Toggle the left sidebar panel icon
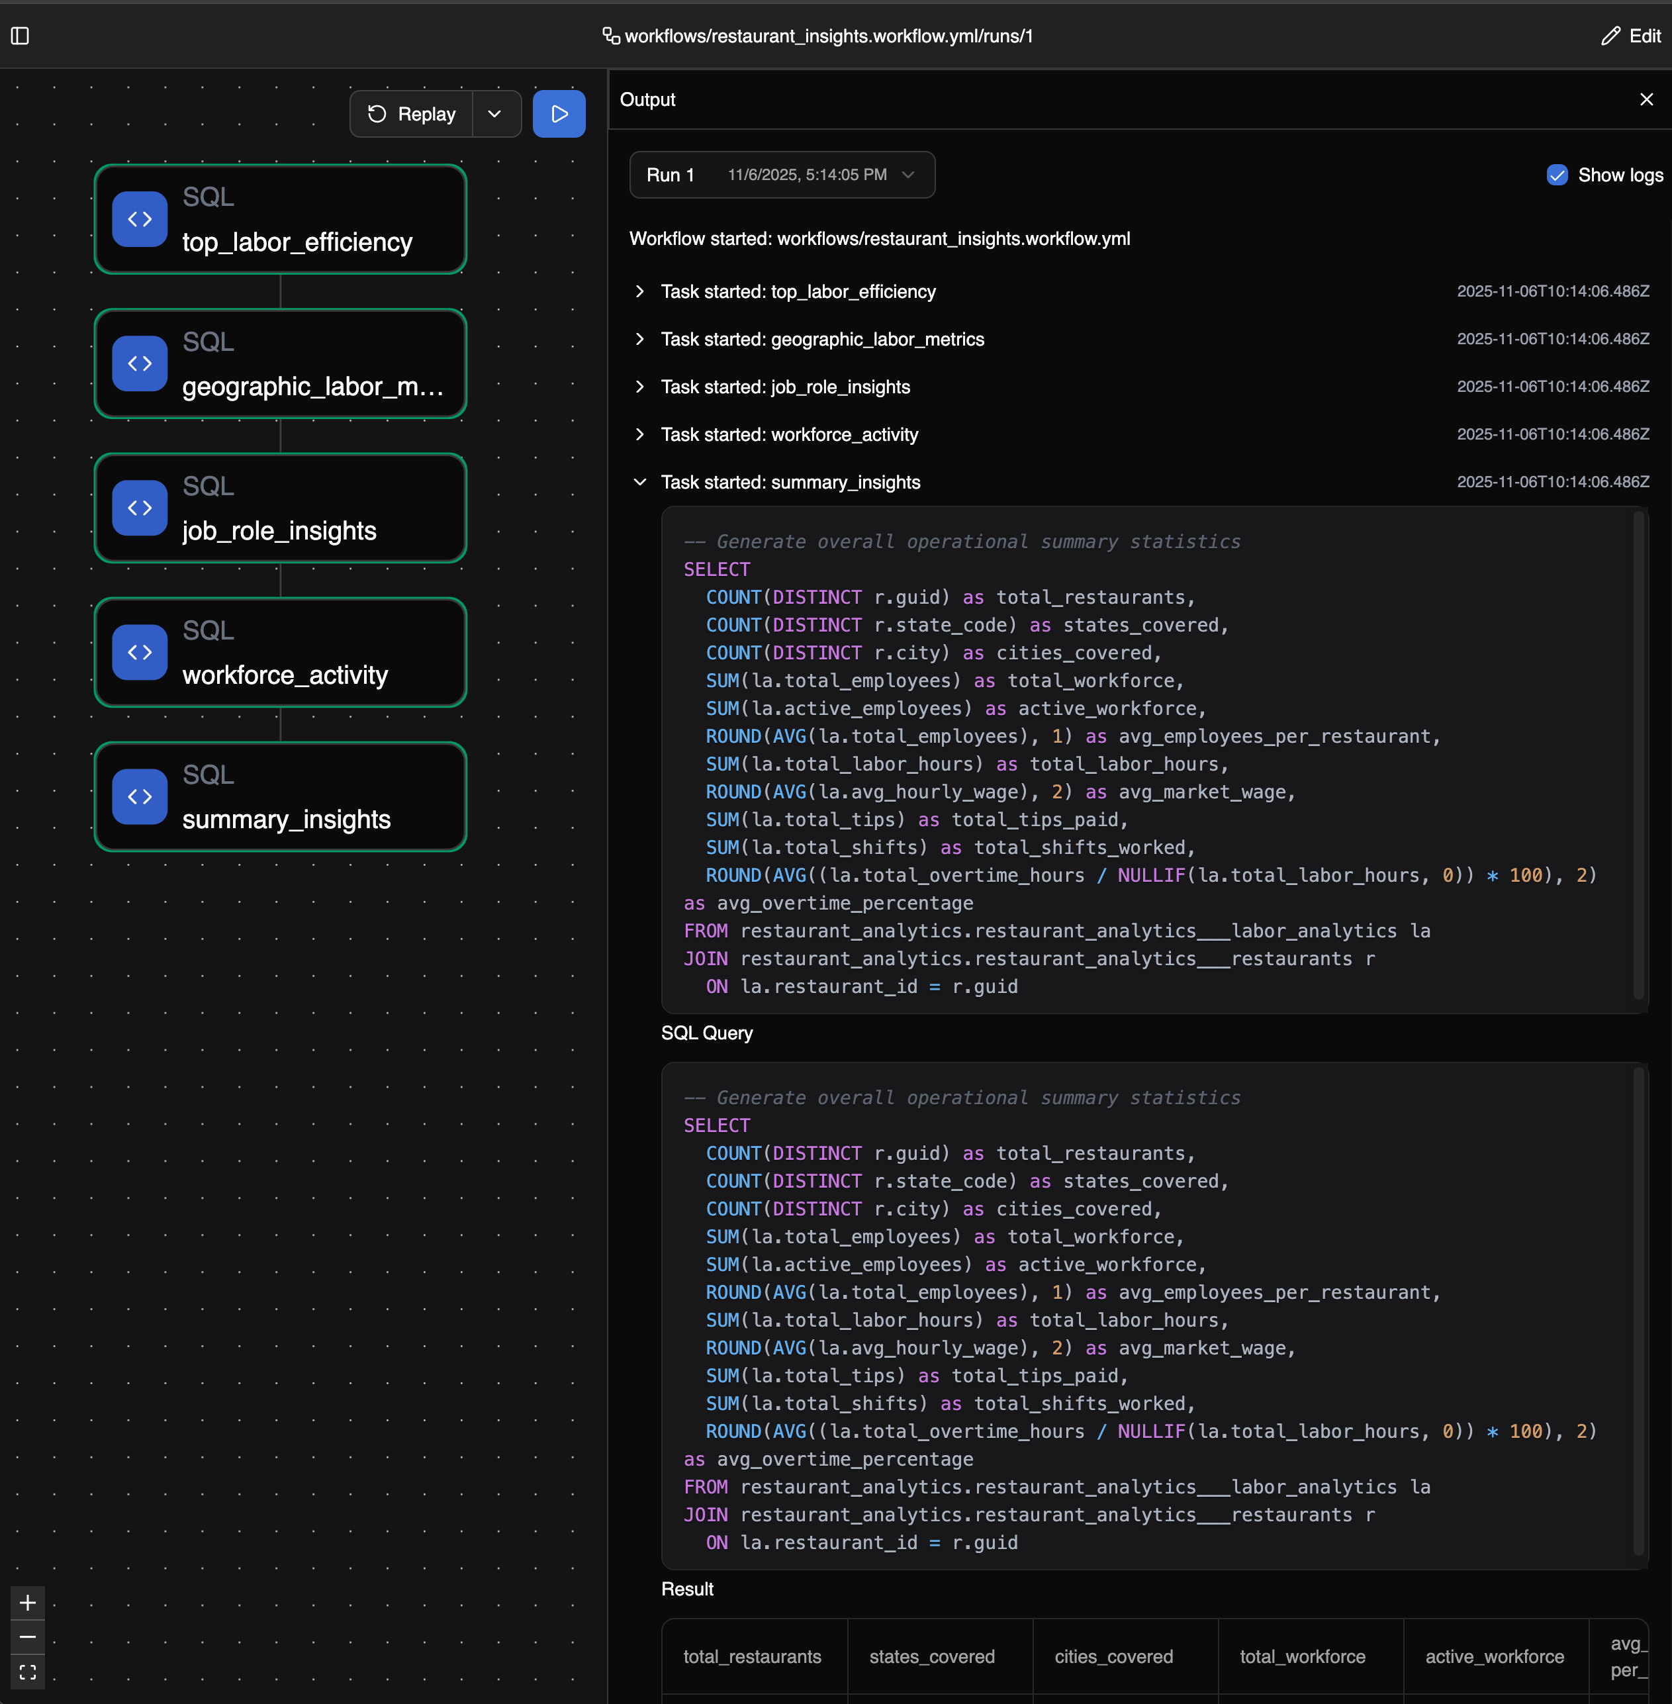 point(21,36)
